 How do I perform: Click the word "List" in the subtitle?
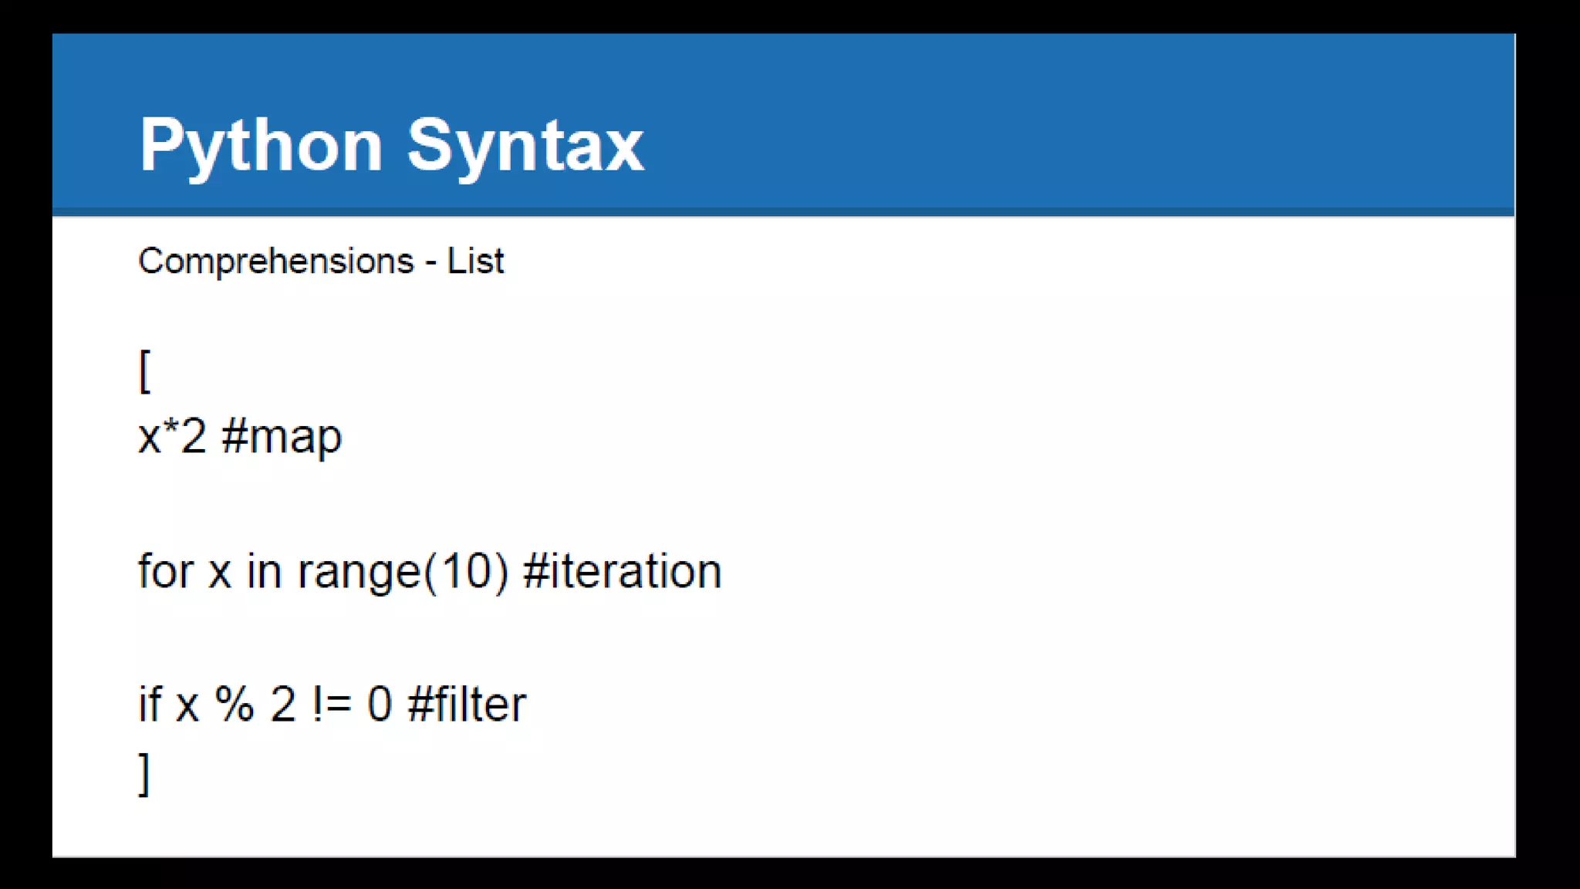(x=475, y=261)
